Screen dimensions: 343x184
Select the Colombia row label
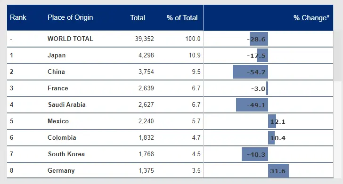(62, 138)
